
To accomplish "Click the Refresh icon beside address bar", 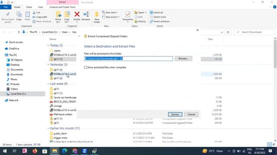I will (228, 32).
